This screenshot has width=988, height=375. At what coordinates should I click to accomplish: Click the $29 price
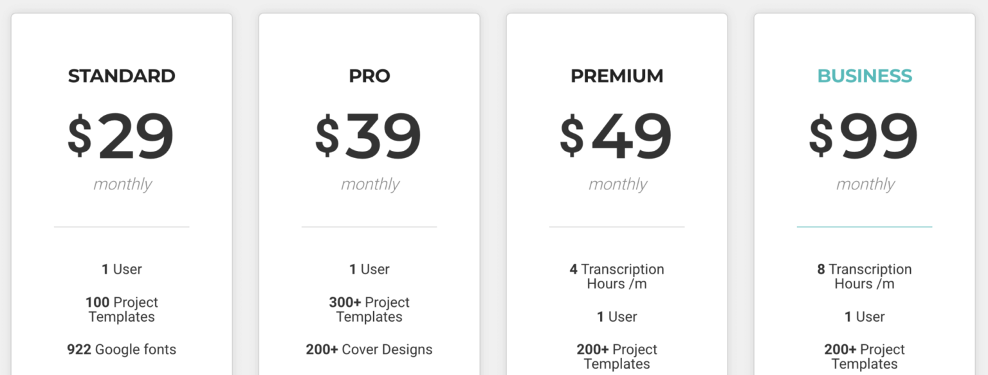pos(121,136)
